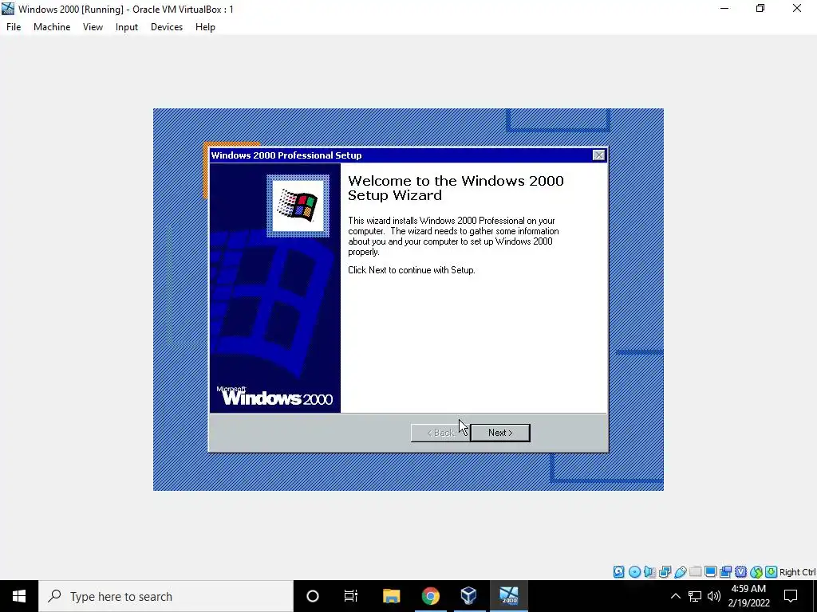The width and height of the screenshot is (817, 612).
Task: Click the taskbar search box
Action: (166, 596)
